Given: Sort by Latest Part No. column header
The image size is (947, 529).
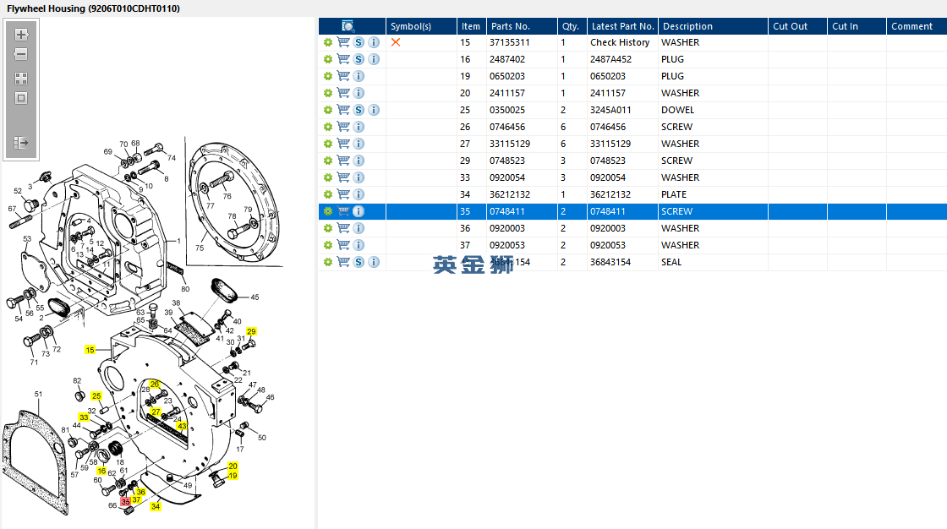Looking at the screenshot, I should pos(622,26).
